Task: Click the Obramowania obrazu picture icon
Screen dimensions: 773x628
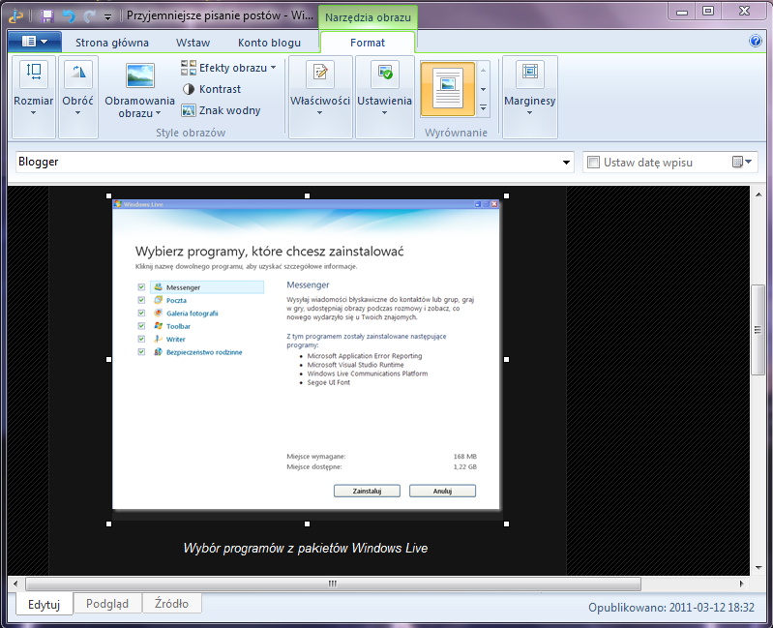Action: tap(140, 75)
